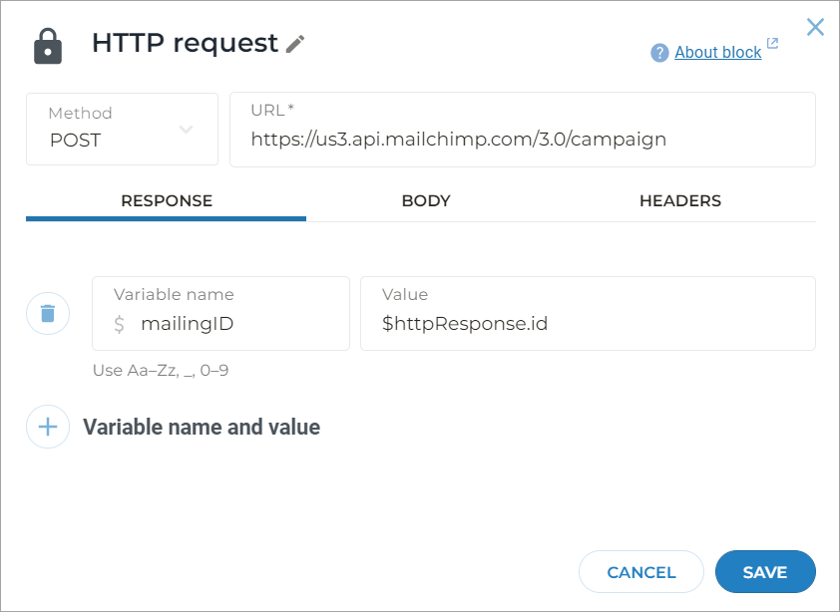Click the plus icon to add a variable

click(47, 427)
